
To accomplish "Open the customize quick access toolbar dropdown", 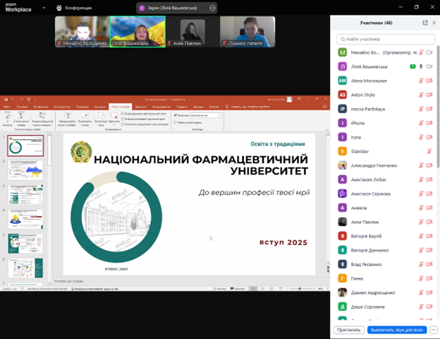I will tap(35, 99).
